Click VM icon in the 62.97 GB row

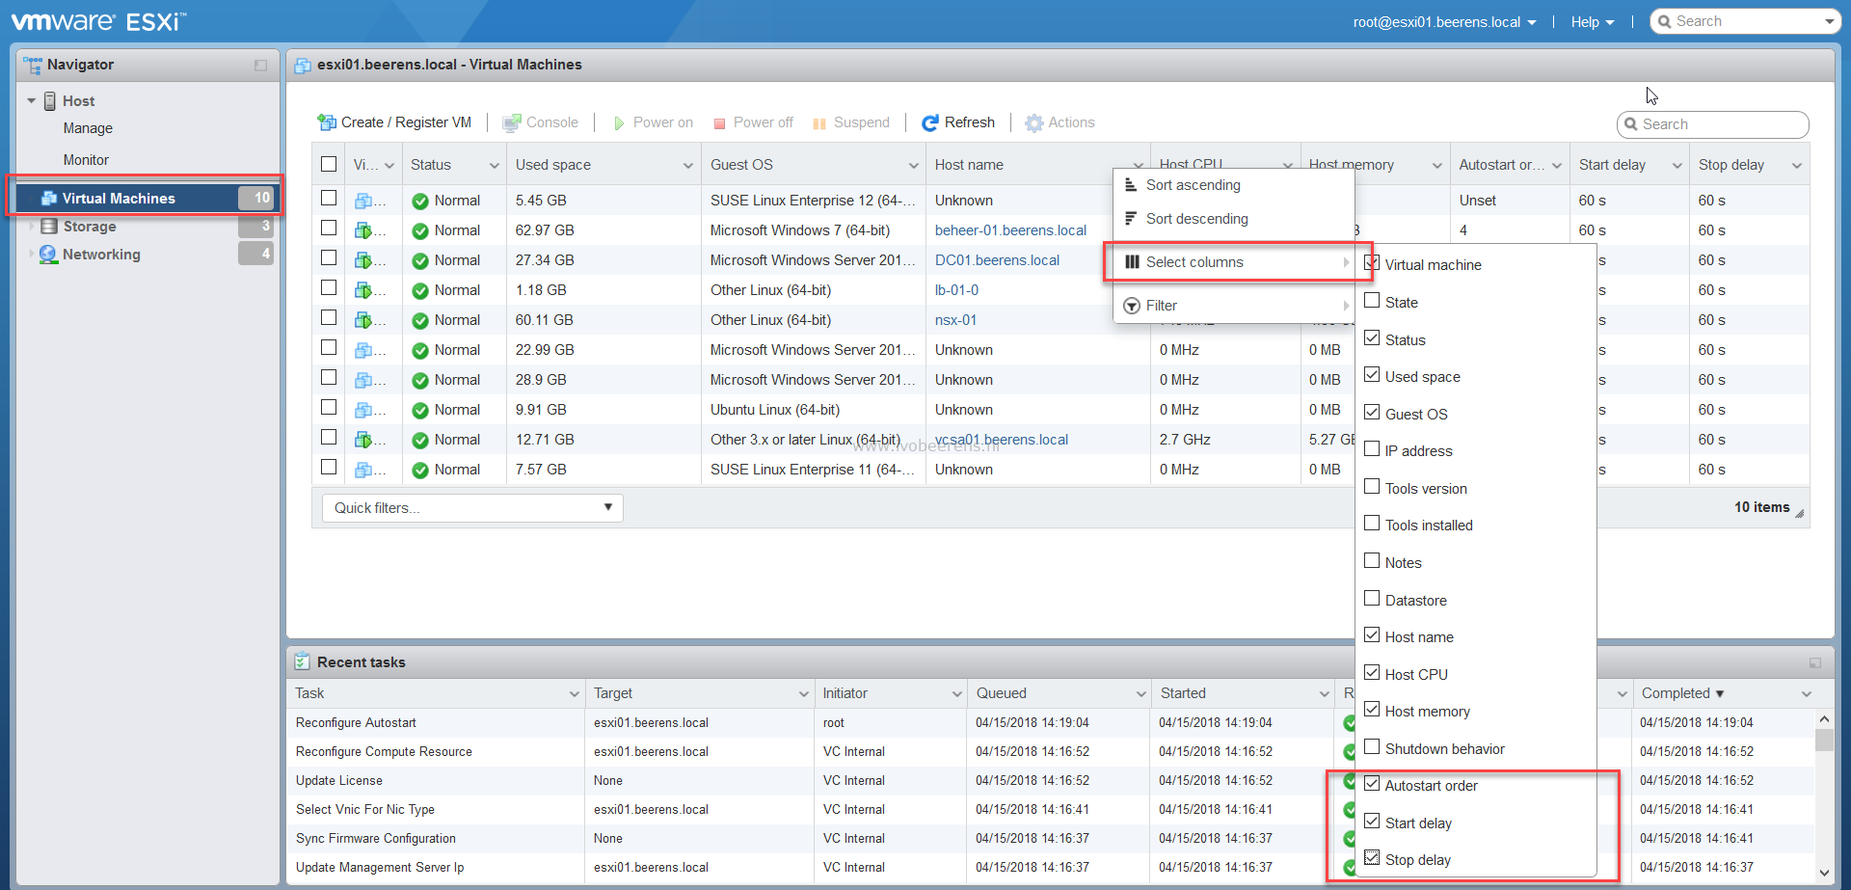[363, 230]
